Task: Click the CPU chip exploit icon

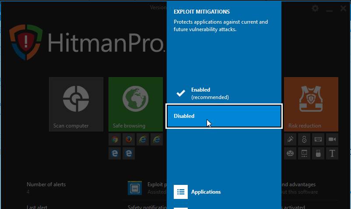Action: 135,188
